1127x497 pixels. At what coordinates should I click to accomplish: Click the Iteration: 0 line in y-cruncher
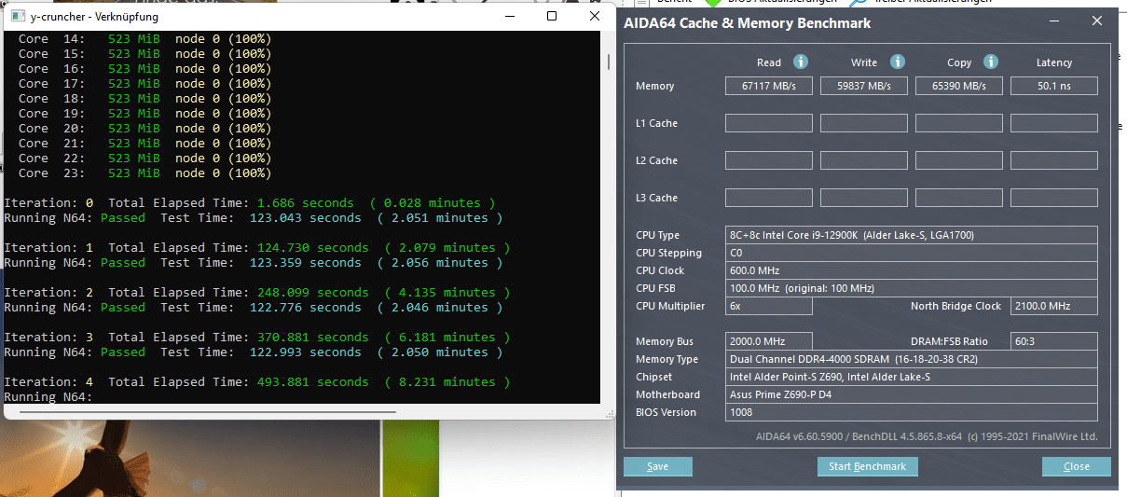coord(250,202)
